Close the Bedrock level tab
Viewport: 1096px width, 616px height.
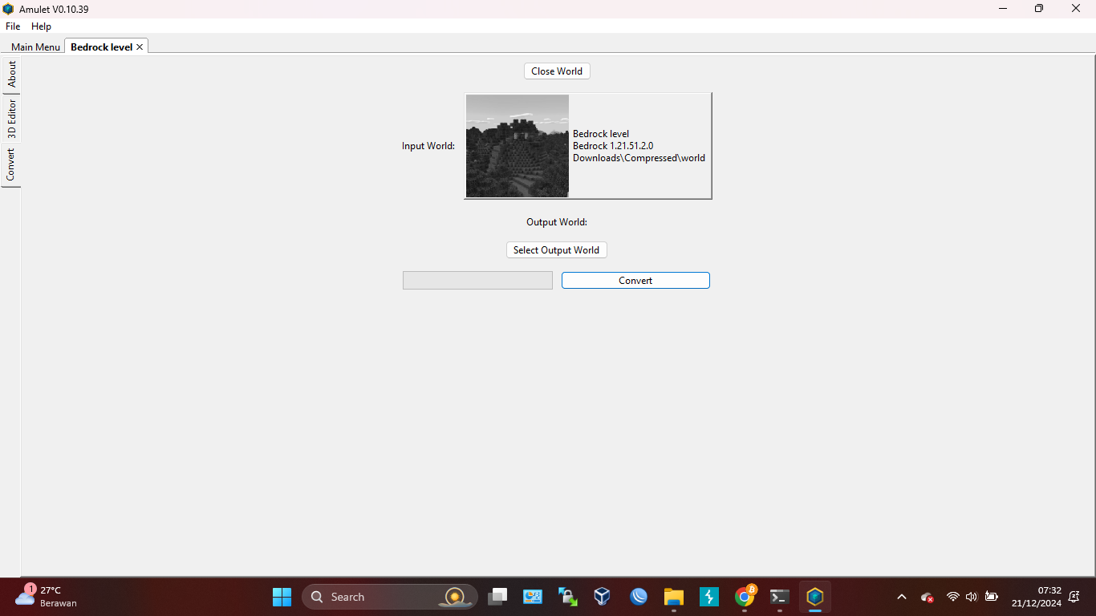pos(140,47)
